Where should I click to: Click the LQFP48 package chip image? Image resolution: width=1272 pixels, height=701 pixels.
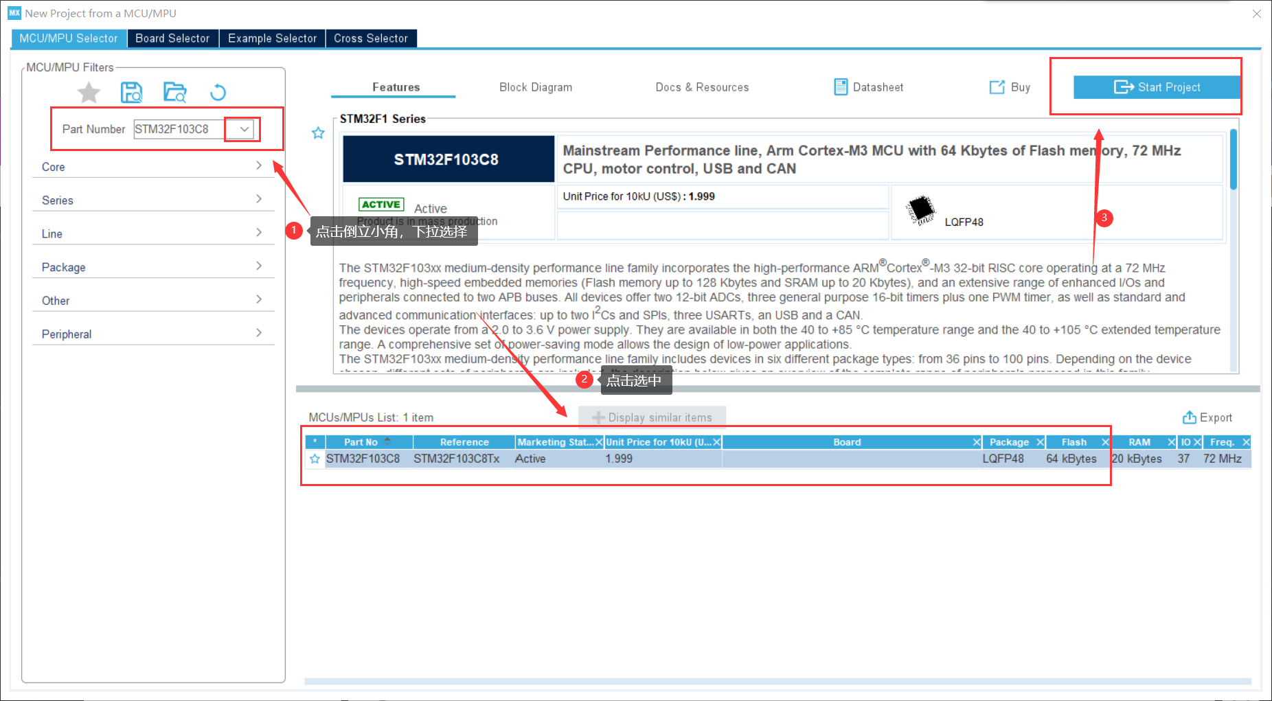click(921, 210)
